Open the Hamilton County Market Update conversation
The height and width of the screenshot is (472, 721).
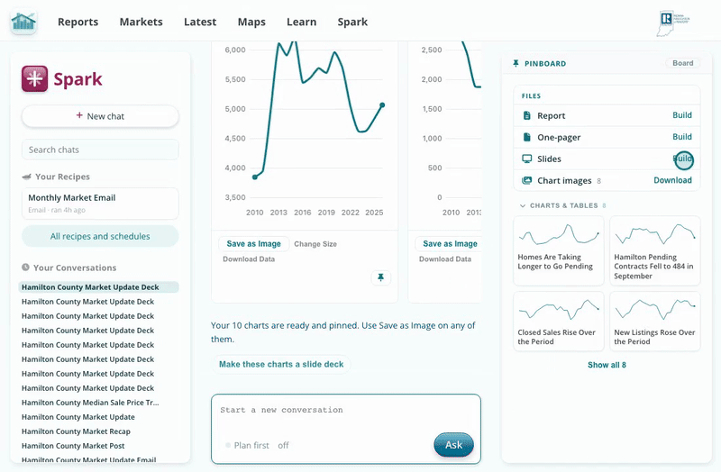(78, 417)
